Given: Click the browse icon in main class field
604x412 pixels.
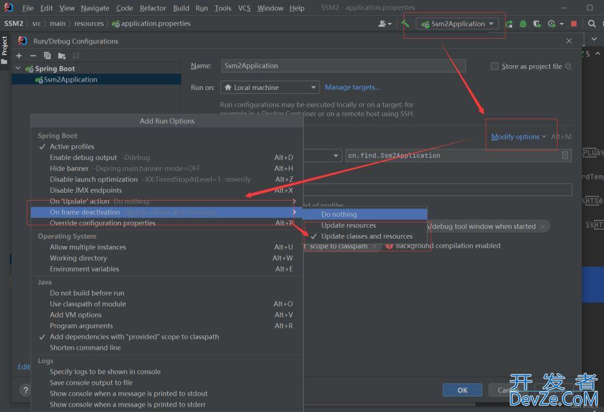Looking at the screenshot, I should (565, 155).
